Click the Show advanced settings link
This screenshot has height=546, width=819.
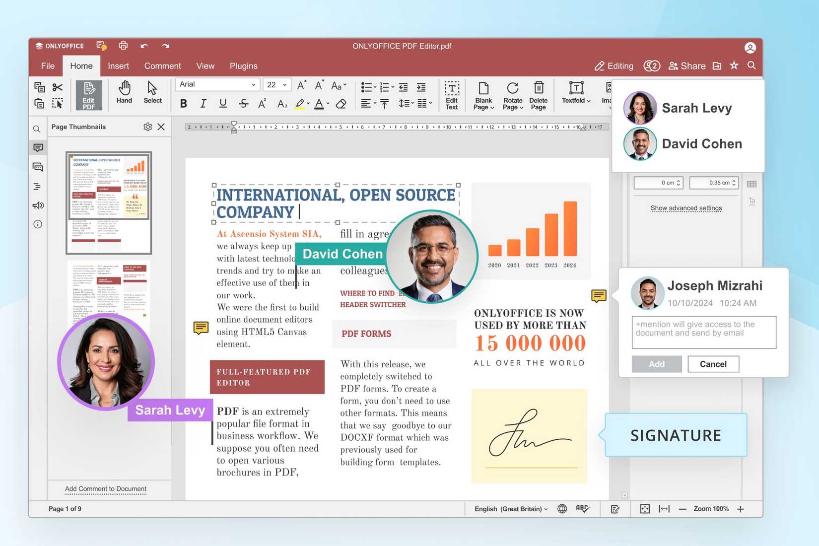[686, 208]
